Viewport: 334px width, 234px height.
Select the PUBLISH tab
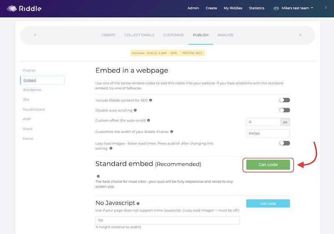pyautogui.click(x=201, y=35)
